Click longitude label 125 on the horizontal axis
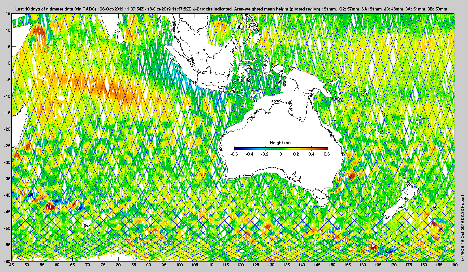Viewport: 468px width, 272px height. coord(256,265)
